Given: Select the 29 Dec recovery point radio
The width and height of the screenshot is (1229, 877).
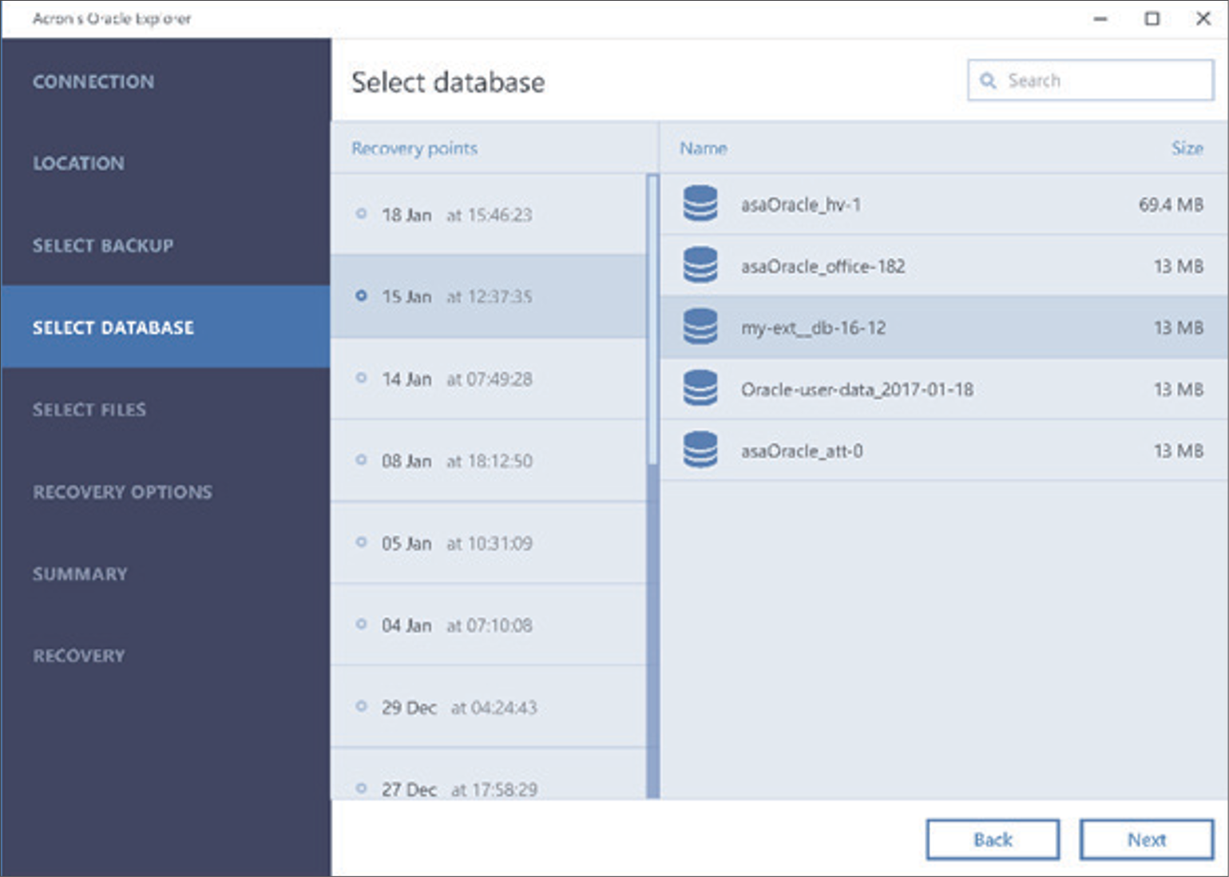Looking at the screenshot, I should tap(361, 707).
